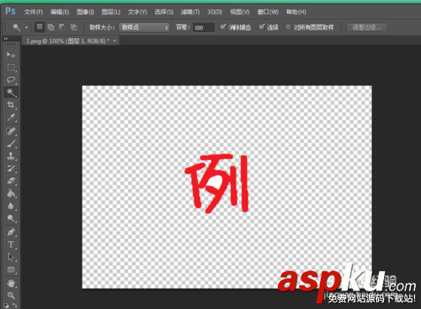The height and width of the screenshot is (309, 421).
Task: Select the Crop tool
Action: click(x=11, y=105)
